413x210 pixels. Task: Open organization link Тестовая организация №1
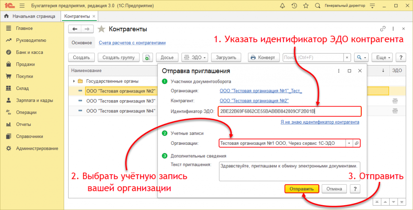click(261, 91)
